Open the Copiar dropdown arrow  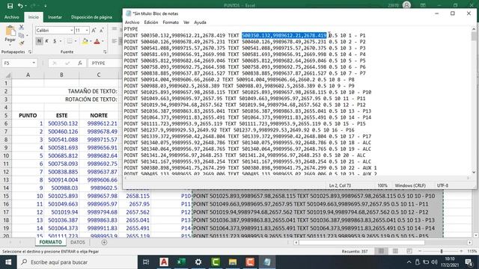[x=27, y=36]
